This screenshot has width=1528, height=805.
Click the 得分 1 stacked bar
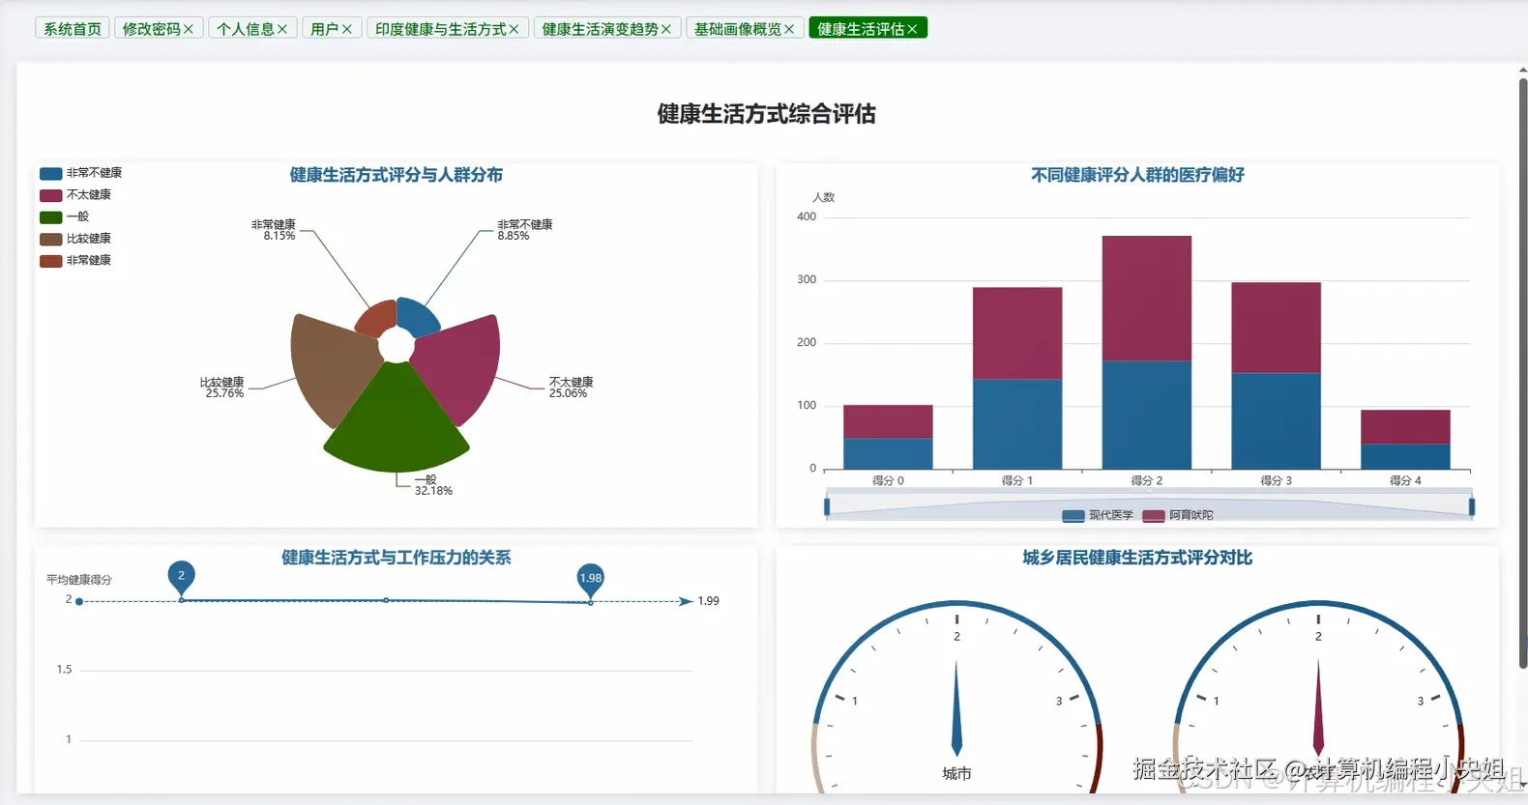click(x=1017, y=378)
